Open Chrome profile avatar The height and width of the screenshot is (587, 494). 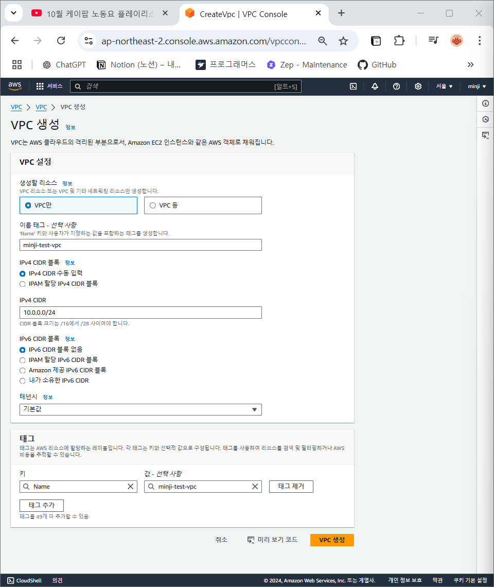(456, 41)
